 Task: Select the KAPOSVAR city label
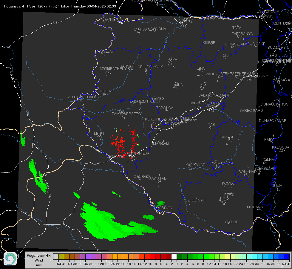[195, 165]
